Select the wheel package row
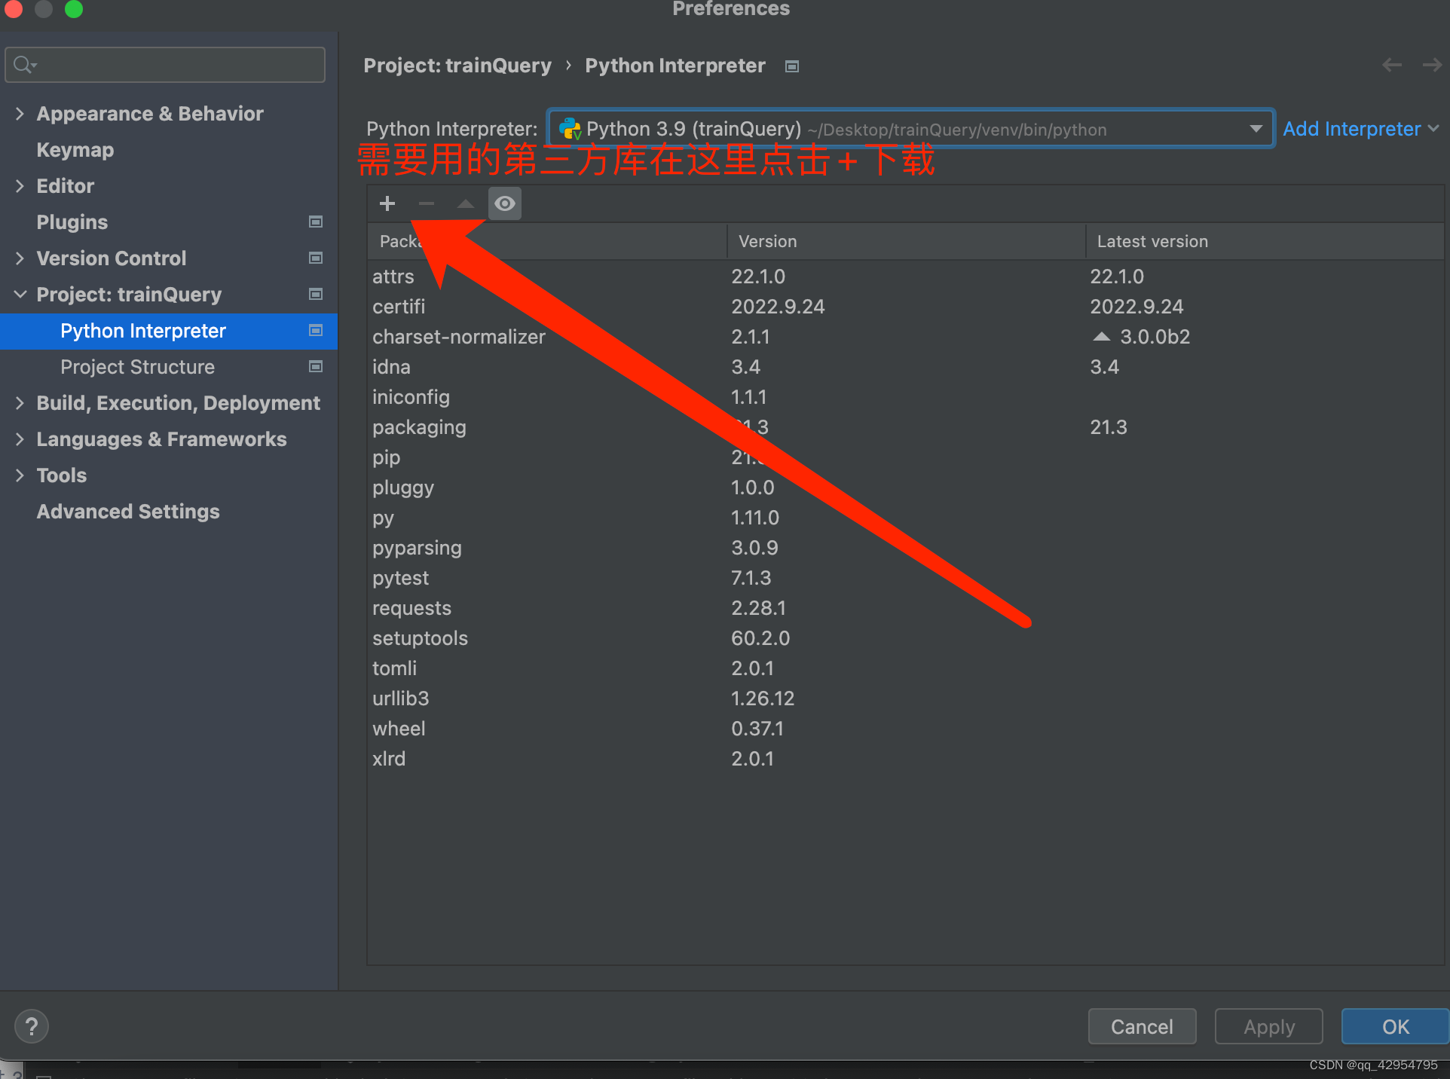Viewport: 1450px width, 1079px height. pos(905,729)
